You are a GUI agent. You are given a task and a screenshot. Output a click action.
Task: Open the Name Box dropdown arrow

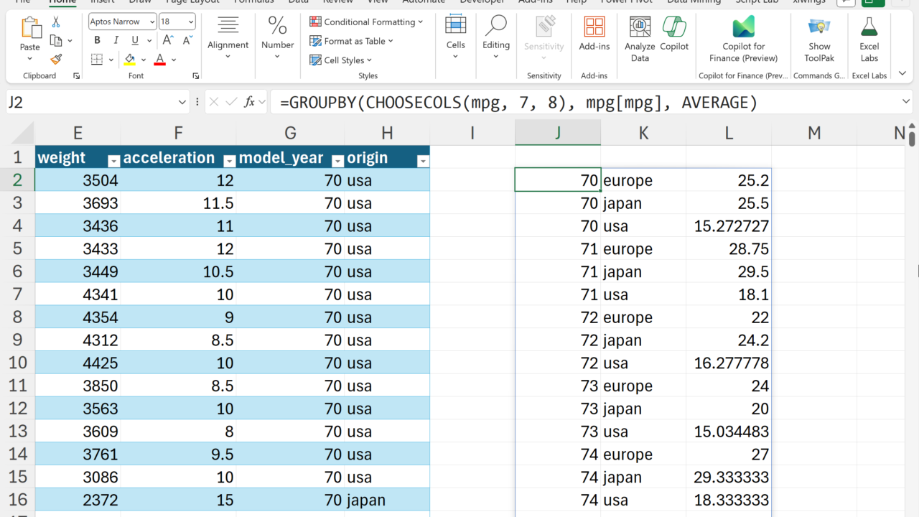pos(182,103)
